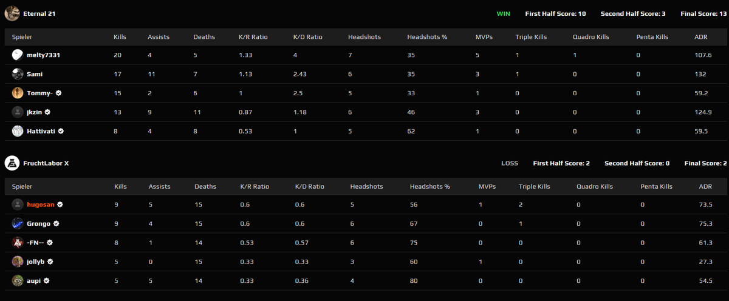Select Sami's player avatar
This screenshot has height=301, width=729.
[18, 74]
